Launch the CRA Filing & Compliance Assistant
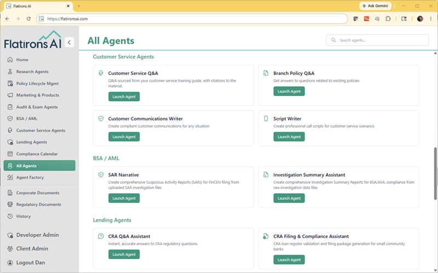This screenshot has height=273, width=438. (x=289, y=260)
